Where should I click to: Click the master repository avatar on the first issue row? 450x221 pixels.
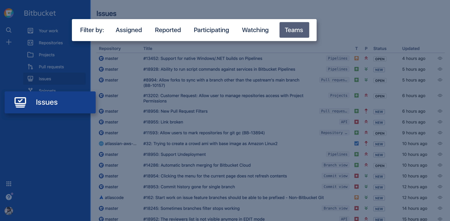pos(101,58)
